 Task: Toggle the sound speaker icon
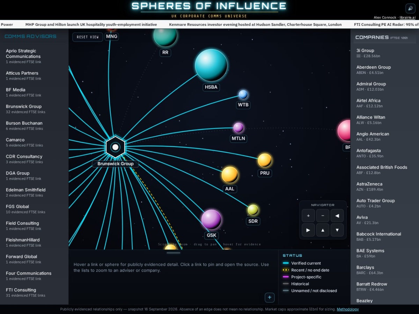pos(410,8)
